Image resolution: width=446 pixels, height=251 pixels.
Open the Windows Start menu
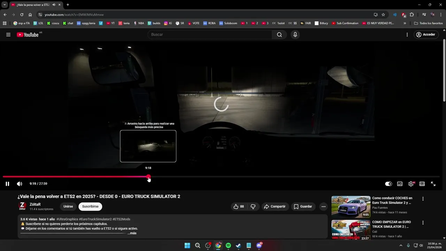187,245
